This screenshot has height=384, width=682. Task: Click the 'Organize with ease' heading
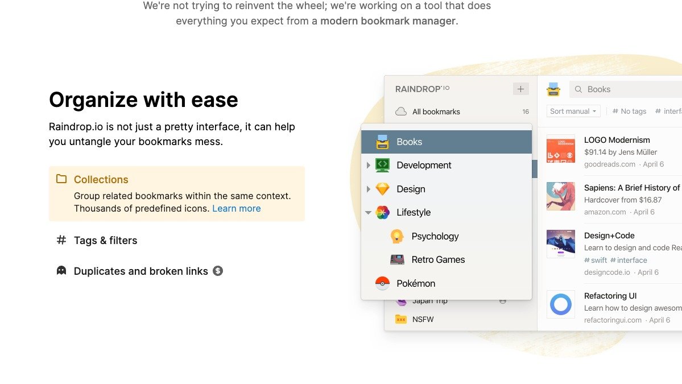(x=143, y=100)
